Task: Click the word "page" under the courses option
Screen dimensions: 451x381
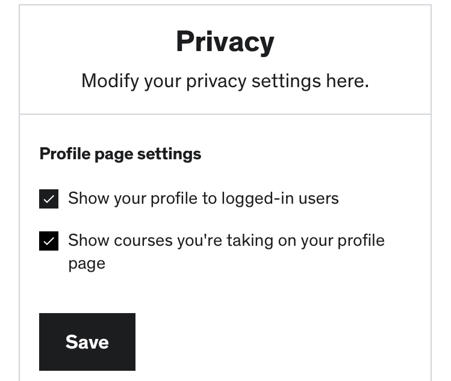Action: (87, 264)
